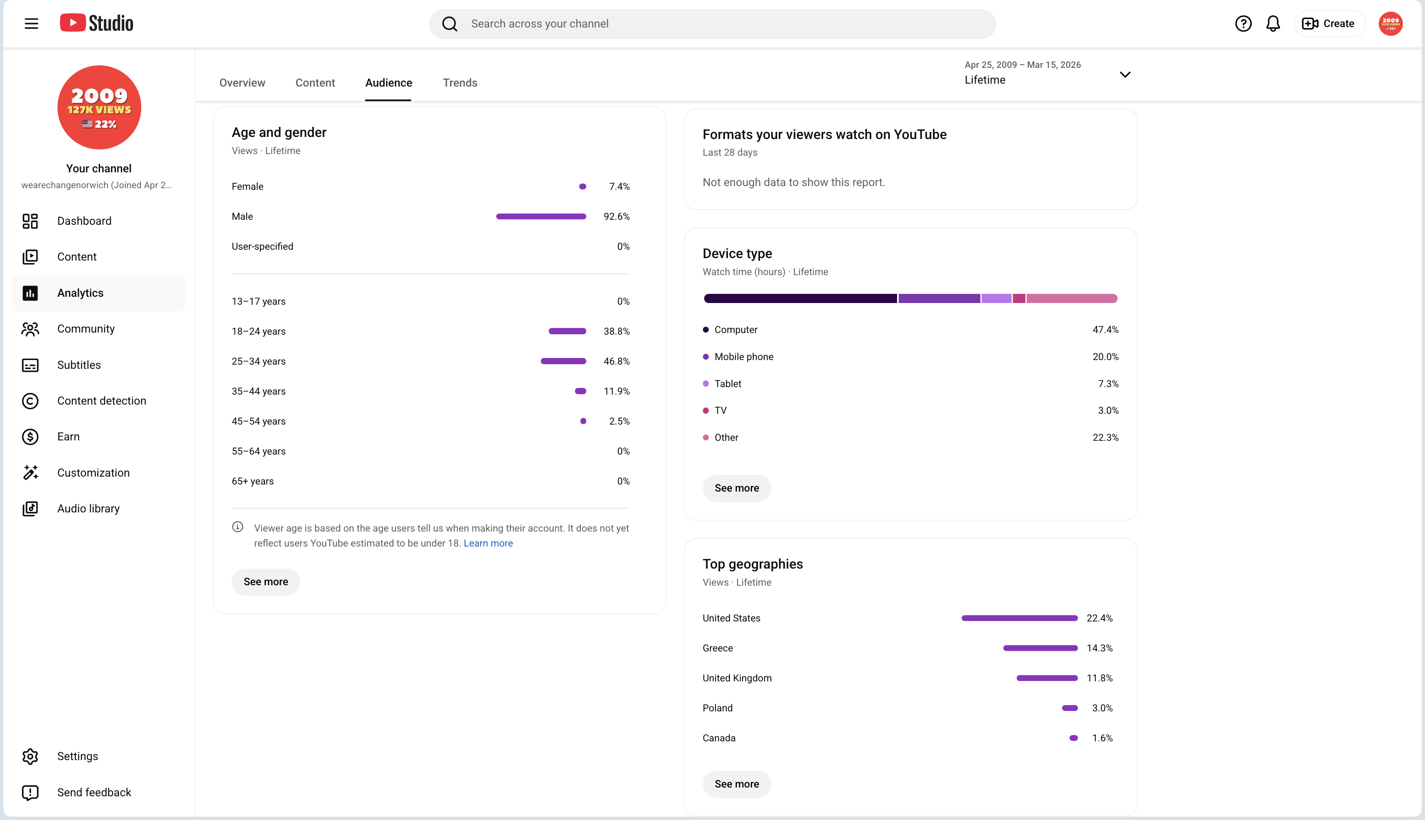This screenshot has width=1425, height=820.
Task: Click See more under Top geographies
Action: pos(737,784)
